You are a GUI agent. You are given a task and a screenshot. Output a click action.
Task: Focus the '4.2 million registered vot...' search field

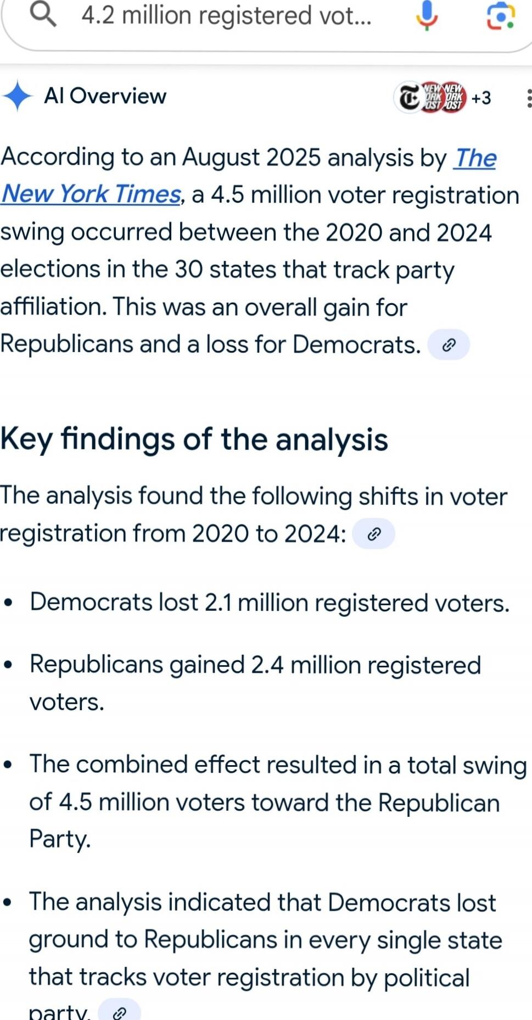tap(226, 15)
